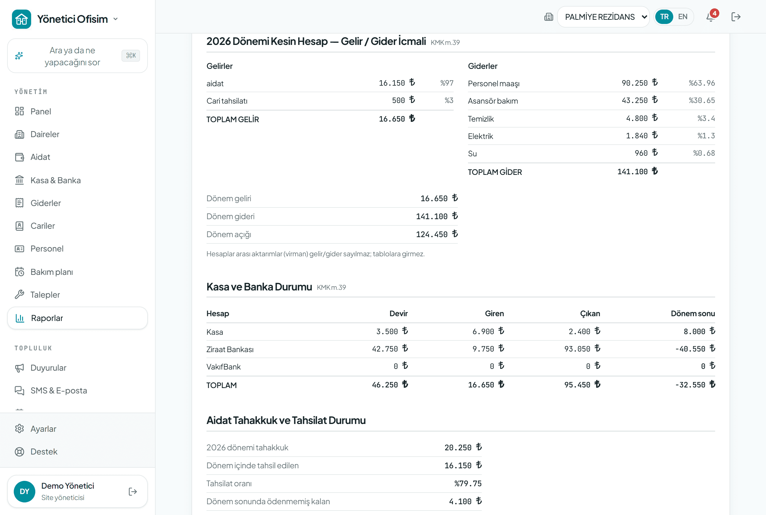
Task: Click the top-right logout icon
Action: point(736,17)
